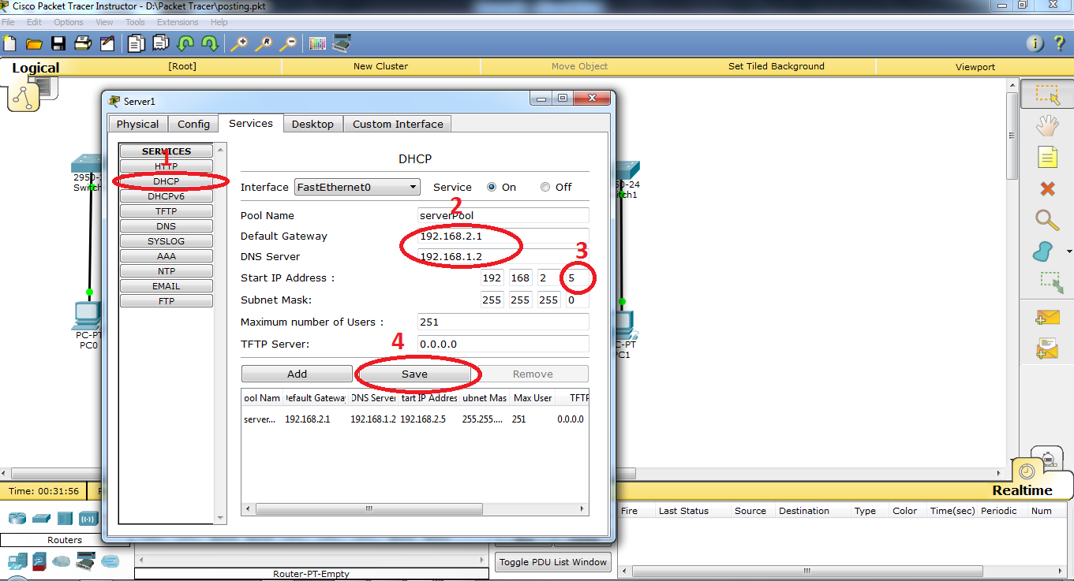The width and height of the screenshot is (1074, 581).
Task: Switch to the Desktop tab
Action: [x=312, y=124]
